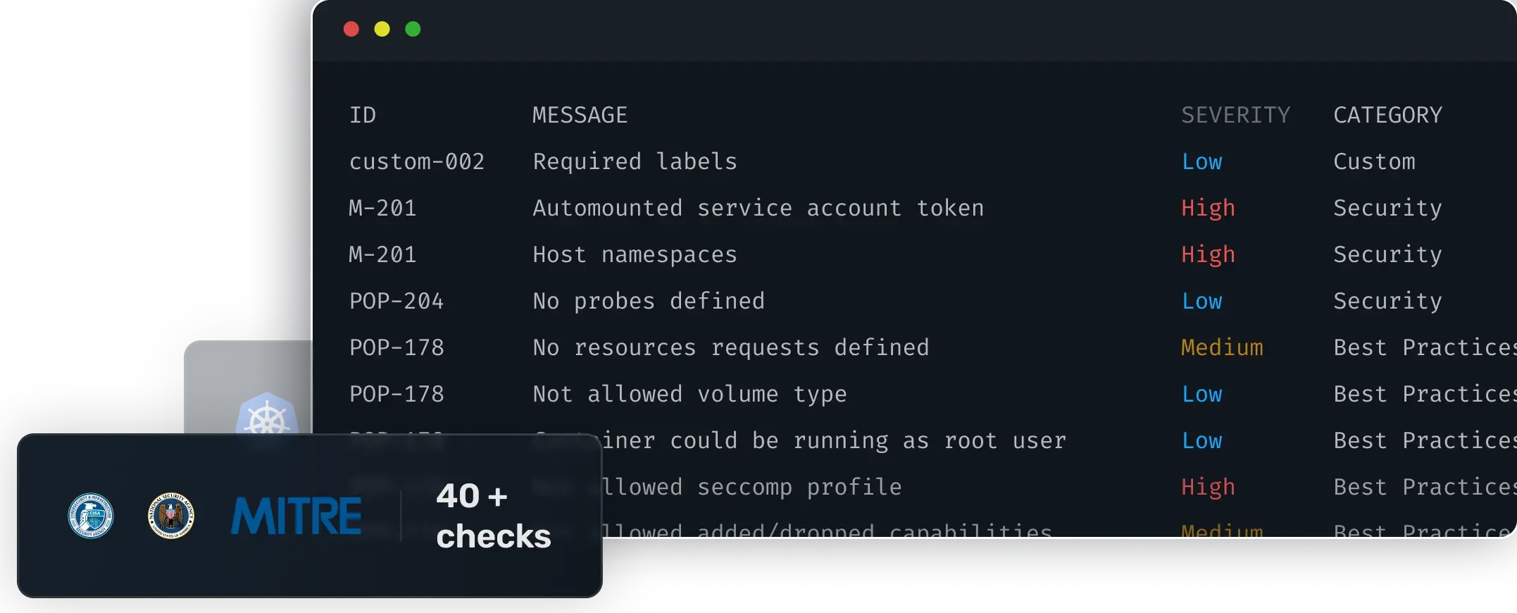The height and width of the screenshot is (613, 1517).
Task: Click the Kubernetes helm wheel logo
Action: tap(266, 416)
